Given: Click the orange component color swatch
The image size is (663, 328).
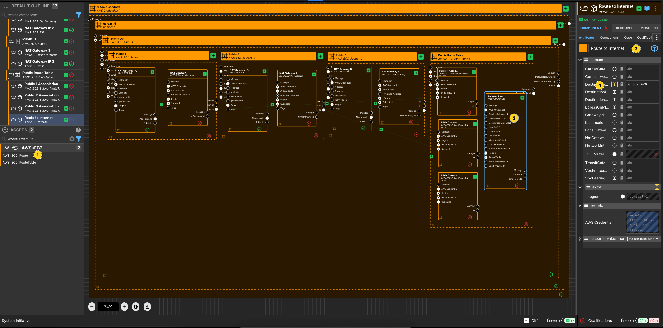Looking at the screenshot, I should (x=583, y=48).
